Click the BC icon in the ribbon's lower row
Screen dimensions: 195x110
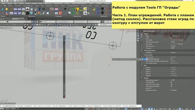click(x=11, y=13)
